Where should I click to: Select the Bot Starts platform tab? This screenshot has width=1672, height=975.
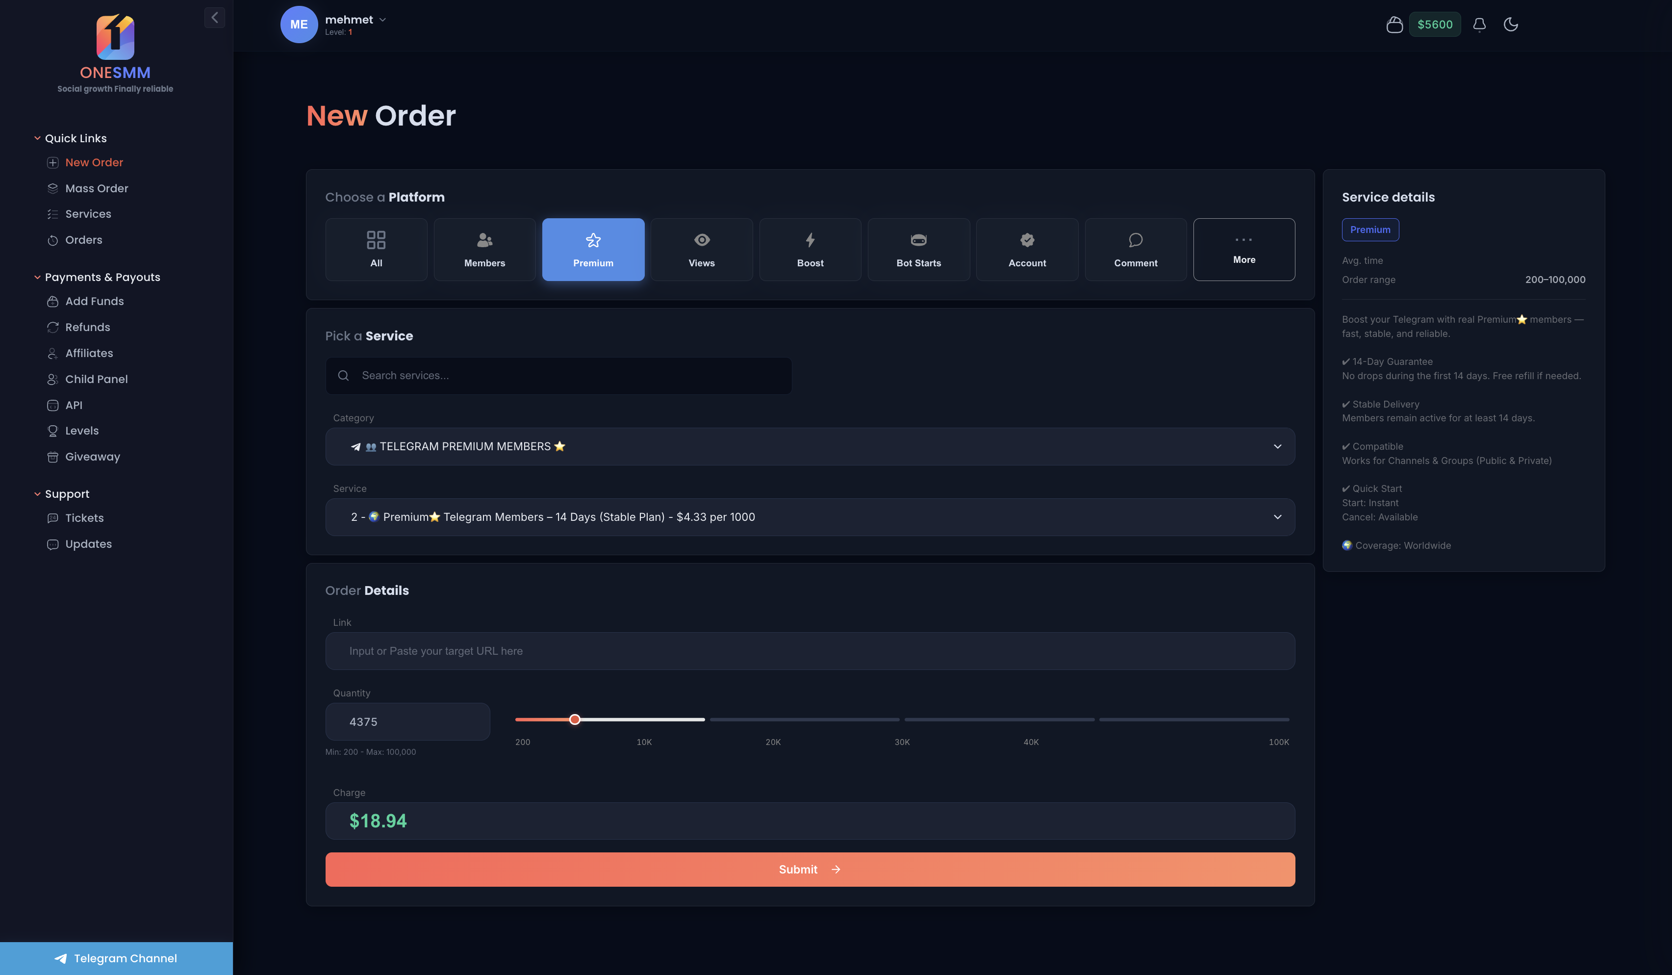pos(918,250)
